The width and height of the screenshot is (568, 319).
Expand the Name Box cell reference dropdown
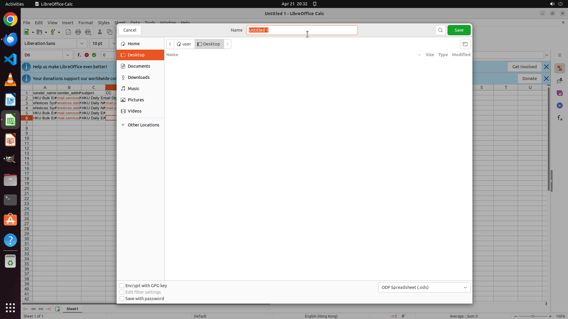tap(67, 55)
